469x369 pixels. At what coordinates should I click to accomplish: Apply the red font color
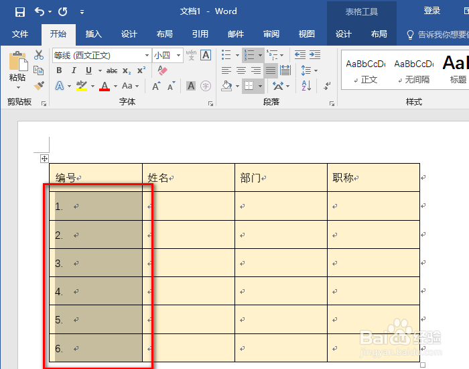tap(105, 87)
